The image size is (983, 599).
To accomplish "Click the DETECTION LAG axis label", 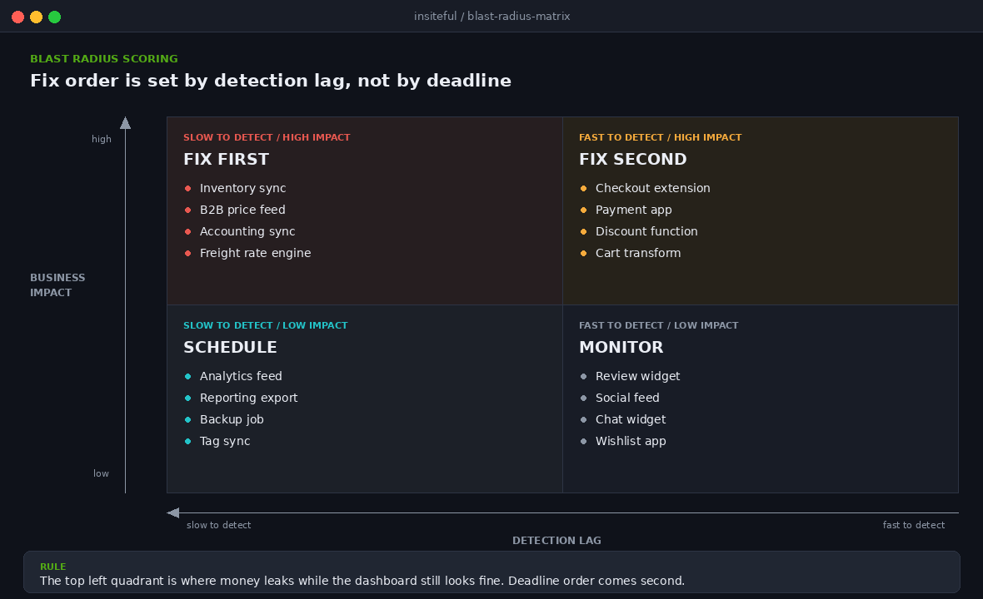I will (556, 540).
